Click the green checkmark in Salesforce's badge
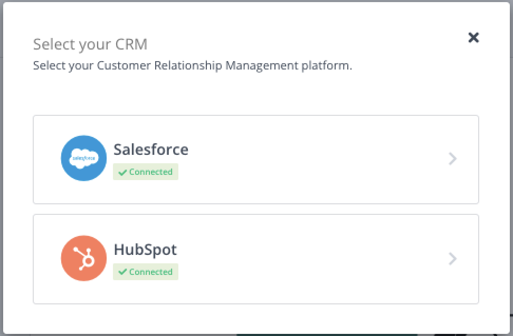Image resolution: width=513 pixels, height=336 pixels. click(x=122, y=172)
